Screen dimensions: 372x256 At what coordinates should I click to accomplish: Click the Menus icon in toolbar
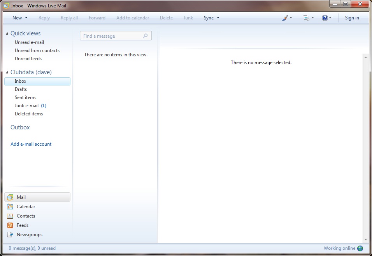tap(306, 18)
